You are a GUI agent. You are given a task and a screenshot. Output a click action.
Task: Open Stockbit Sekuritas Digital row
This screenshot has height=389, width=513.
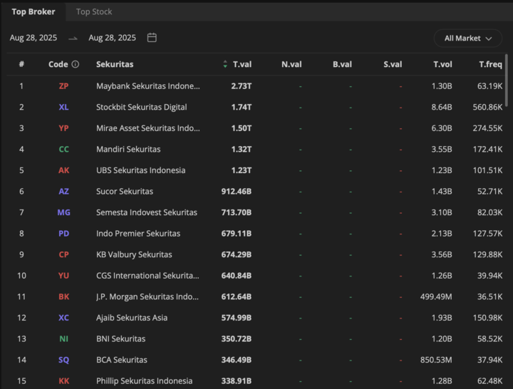click(142, 107)
